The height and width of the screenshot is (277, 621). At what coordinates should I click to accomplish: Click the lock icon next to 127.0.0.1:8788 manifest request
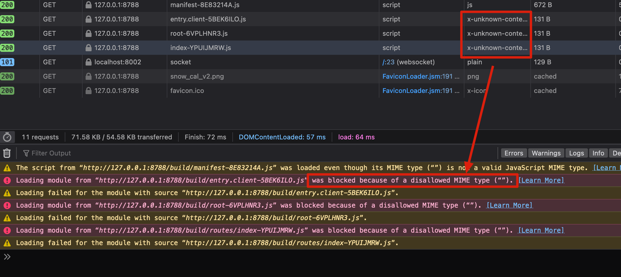click(88, 5)
